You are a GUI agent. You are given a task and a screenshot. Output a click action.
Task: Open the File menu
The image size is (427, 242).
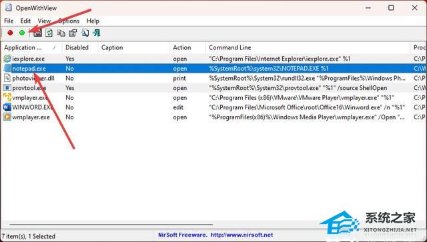[9, 21]
